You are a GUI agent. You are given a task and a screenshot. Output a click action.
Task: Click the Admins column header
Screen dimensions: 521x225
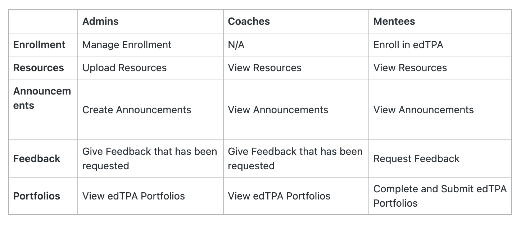coord(100,22)
